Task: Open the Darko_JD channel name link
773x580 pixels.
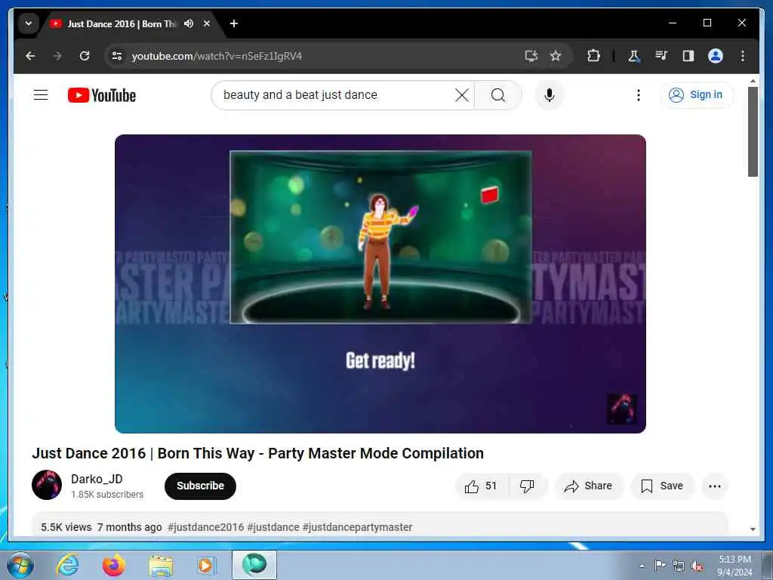Action: click(x=97, y=479)
